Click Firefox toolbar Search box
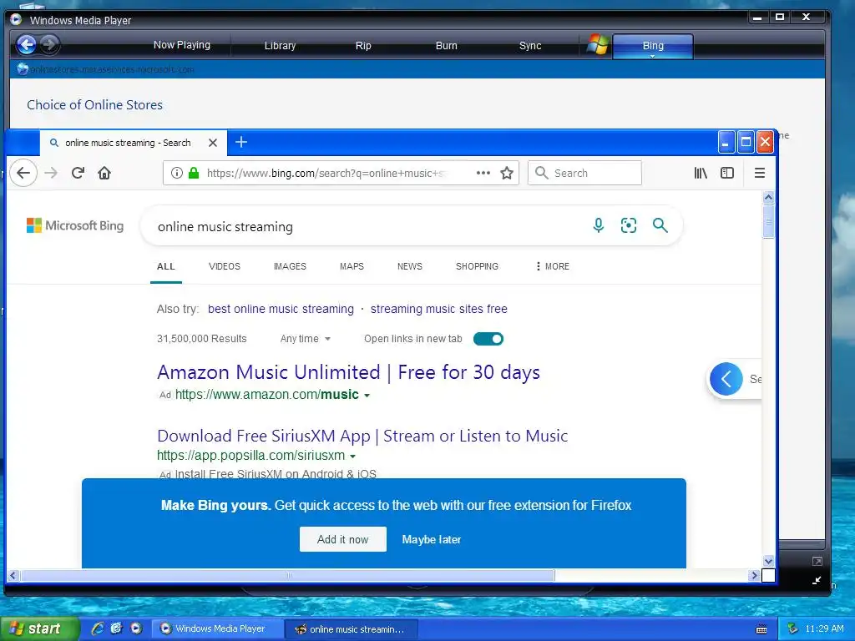Image resolution: width=855 pixels, height=641 pixels. pos(584,173)
